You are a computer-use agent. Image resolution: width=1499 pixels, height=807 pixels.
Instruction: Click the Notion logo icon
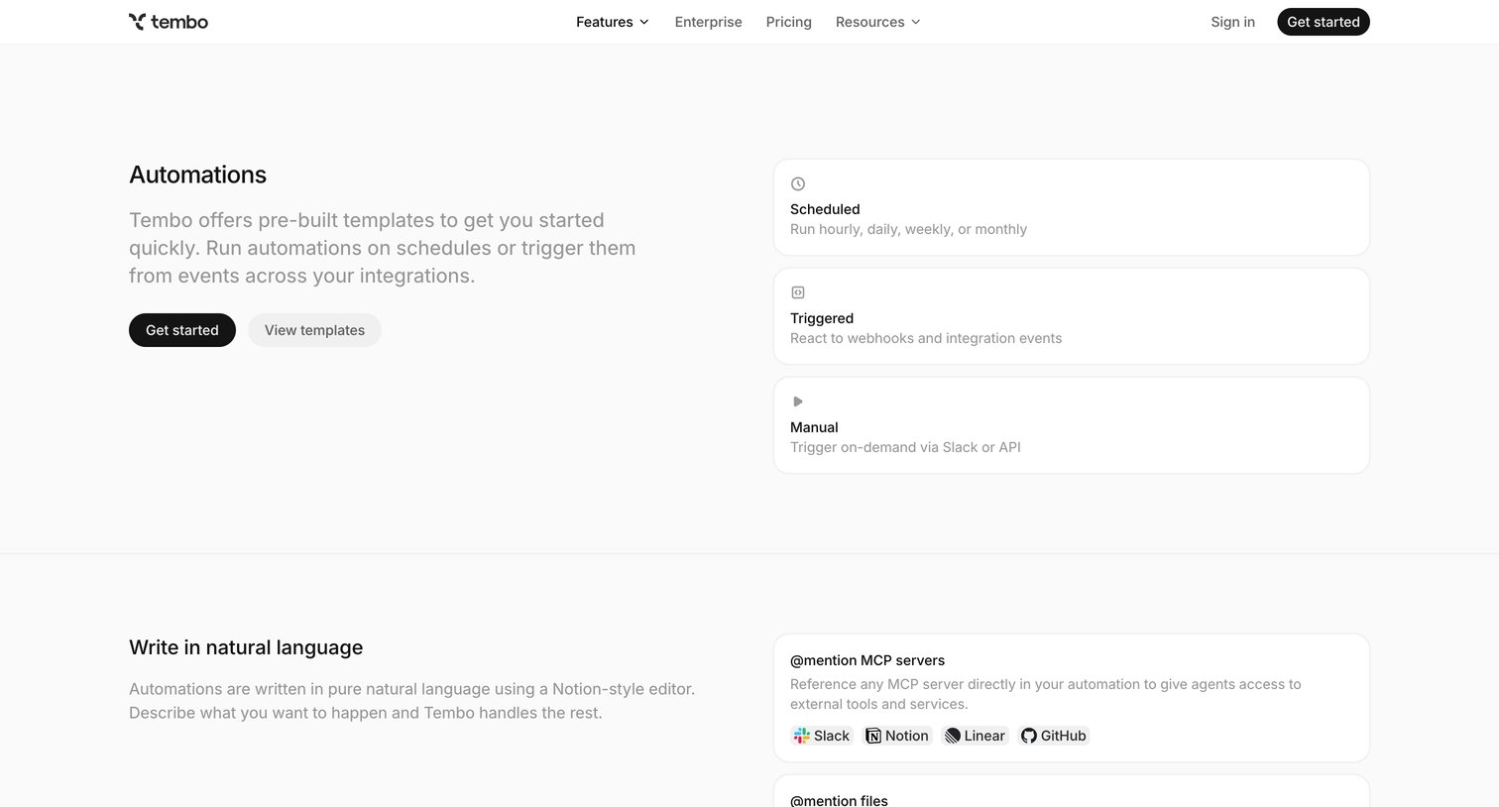click(x=873, y=736)
